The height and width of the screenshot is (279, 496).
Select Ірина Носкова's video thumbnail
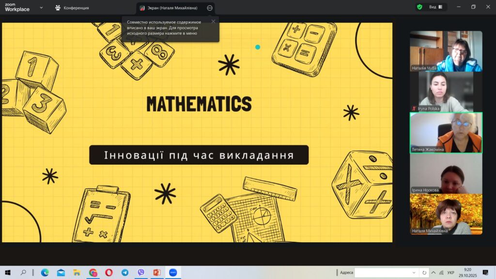click(446, 173)
